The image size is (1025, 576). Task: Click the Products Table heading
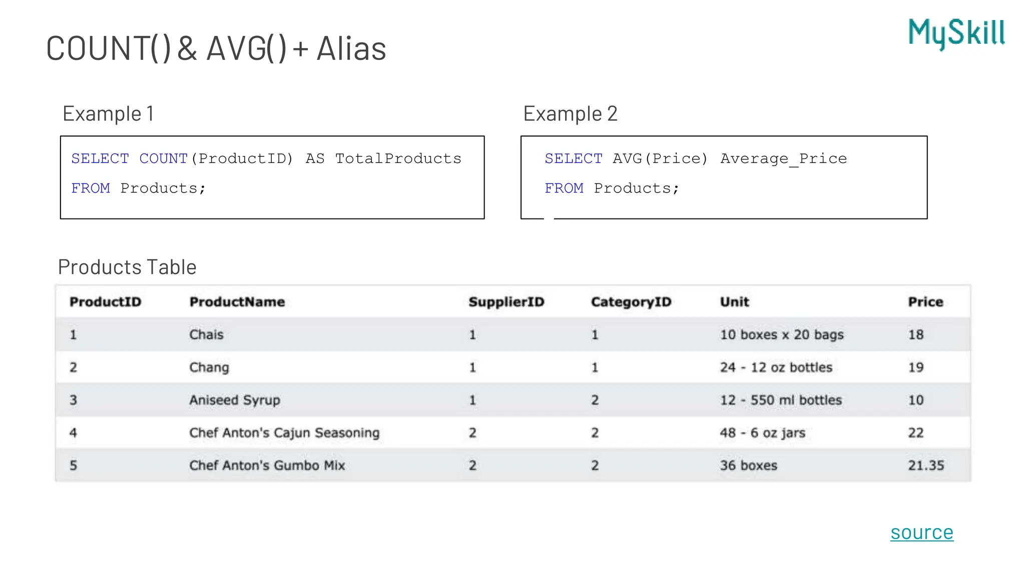[x=127, y=267]
